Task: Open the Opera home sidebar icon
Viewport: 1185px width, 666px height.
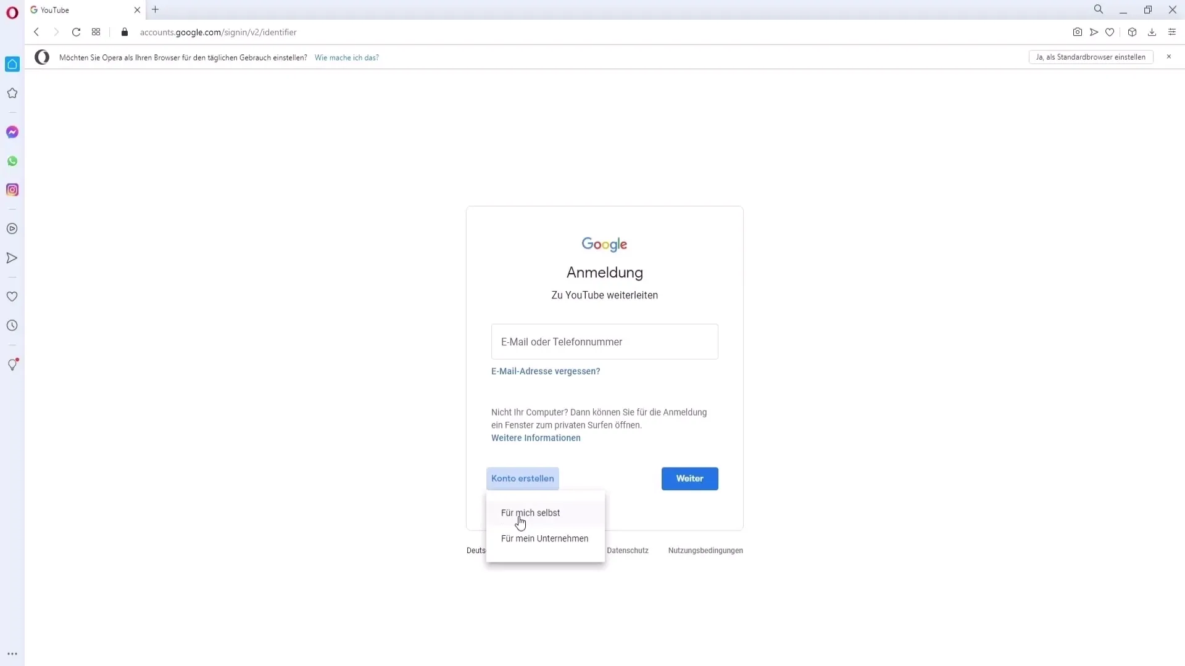Action: (x=12, y=64)
